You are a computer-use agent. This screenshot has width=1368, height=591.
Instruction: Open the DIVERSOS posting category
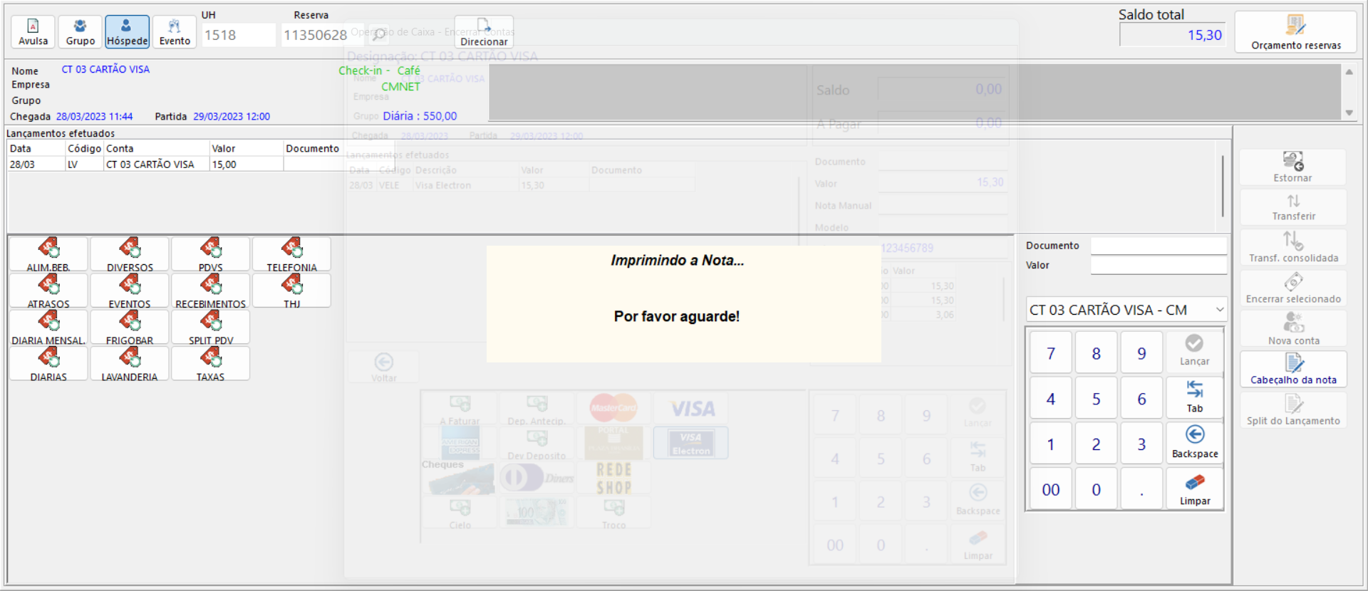click(130, 254)
